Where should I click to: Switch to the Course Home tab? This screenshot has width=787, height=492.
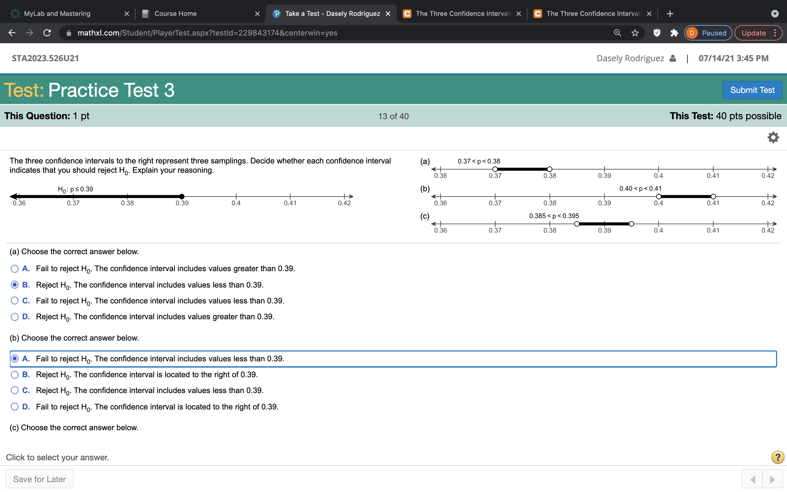point(176,14)
